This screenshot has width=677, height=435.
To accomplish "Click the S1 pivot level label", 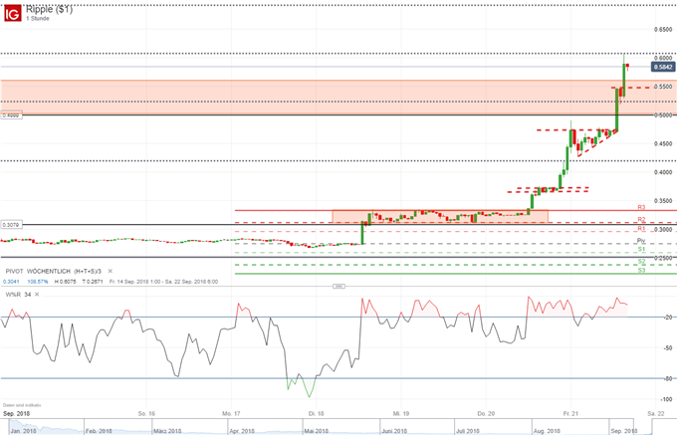I will (x=641, y=250).
